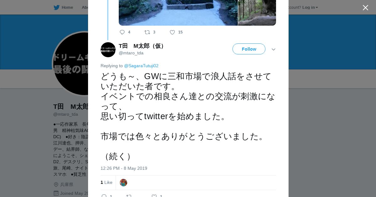Click the reply icon with 4 replies

[x=122, y=32]
